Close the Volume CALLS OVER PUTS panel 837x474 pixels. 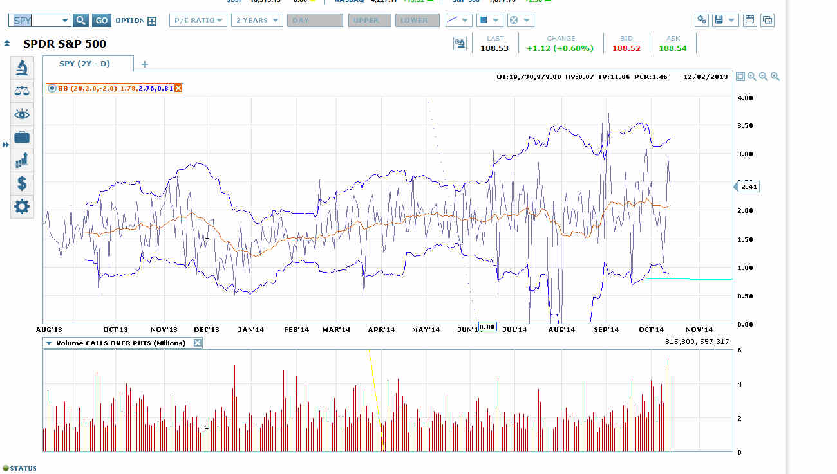click(198, 343)
